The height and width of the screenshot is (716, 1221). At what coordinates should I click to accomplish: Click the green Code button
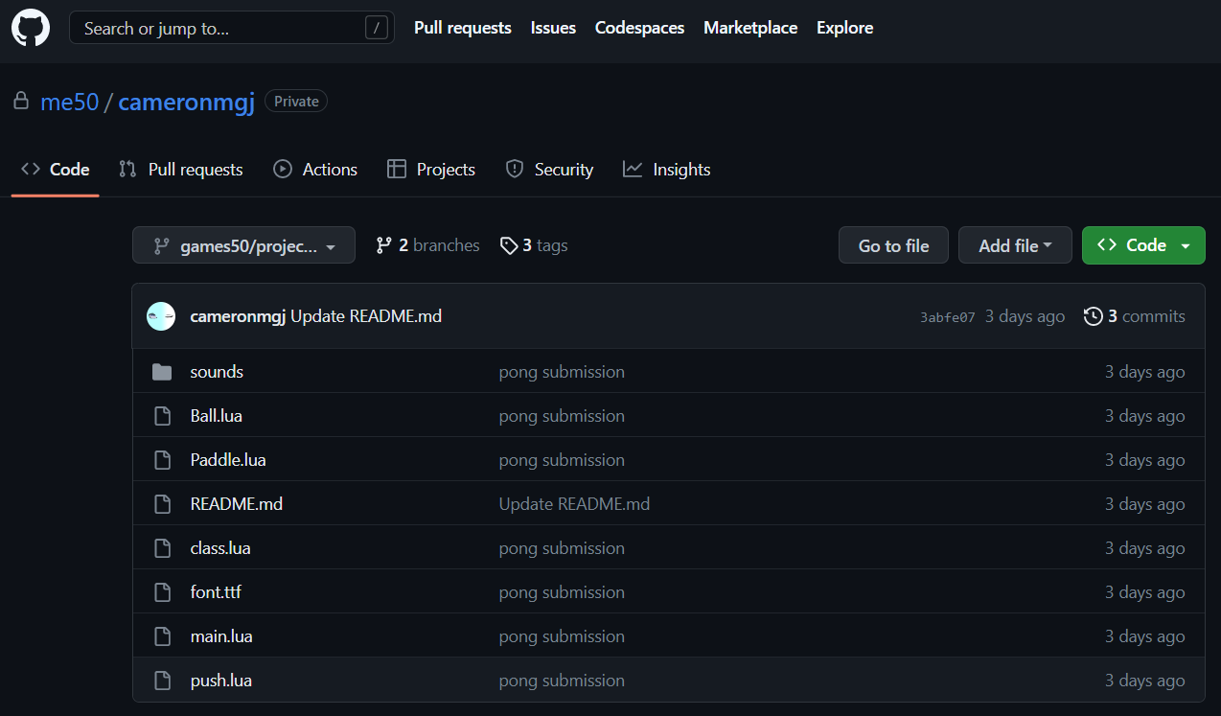click(1143, 245)
